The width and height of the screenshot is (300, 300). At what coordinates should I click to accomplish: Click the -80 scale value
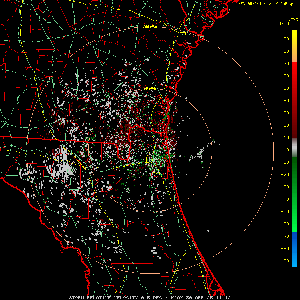285,249
